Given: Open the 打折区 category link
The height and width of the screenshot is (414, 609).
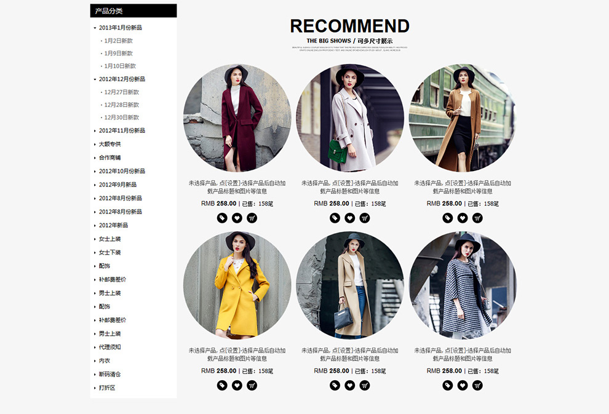Looking at the screenshot, I should (x=107, y=388).
